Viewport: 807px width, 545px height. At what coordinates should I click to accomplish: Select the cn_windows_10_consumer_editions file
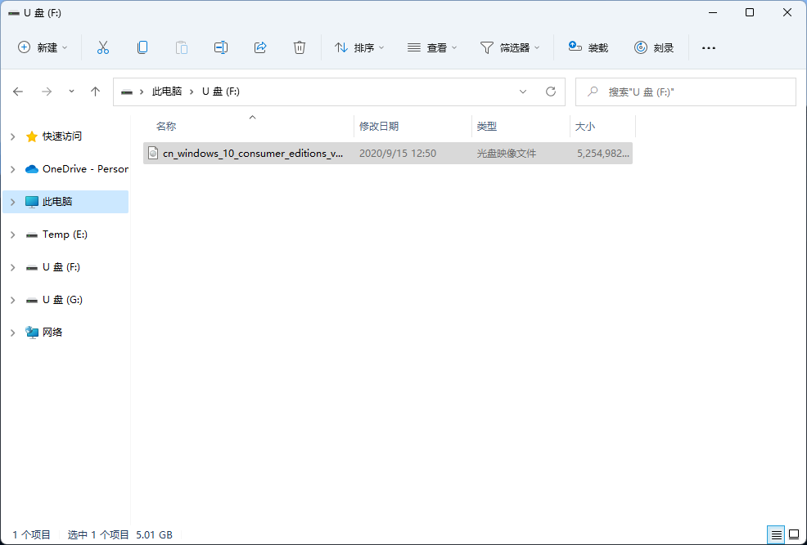tap(388, 153)
